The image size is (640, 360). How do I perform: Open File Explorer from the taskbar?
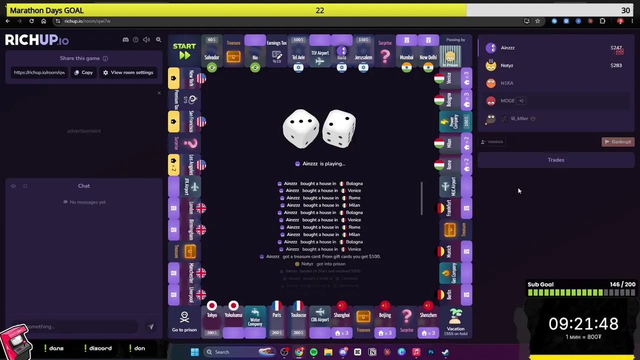328,352
